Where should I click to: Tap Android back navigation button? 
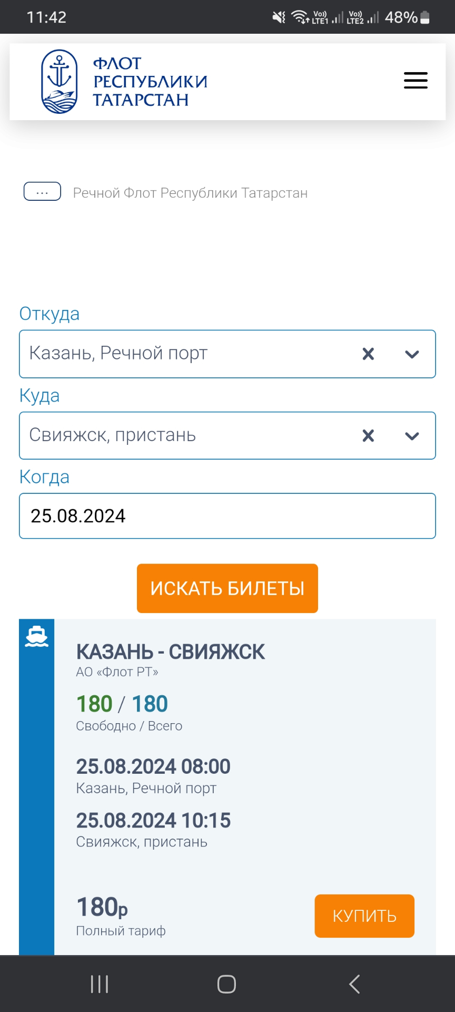[x=354, y=984]
